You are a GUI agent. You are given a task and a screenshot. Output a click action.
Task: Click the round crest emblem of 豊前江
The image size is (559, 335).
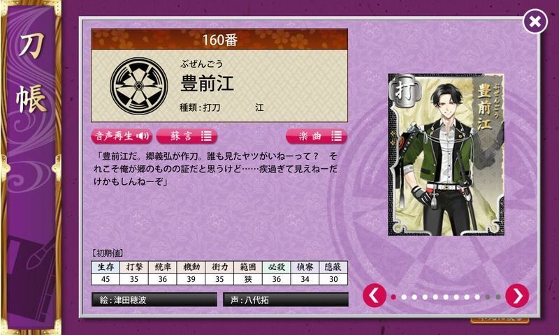[139, 86]
